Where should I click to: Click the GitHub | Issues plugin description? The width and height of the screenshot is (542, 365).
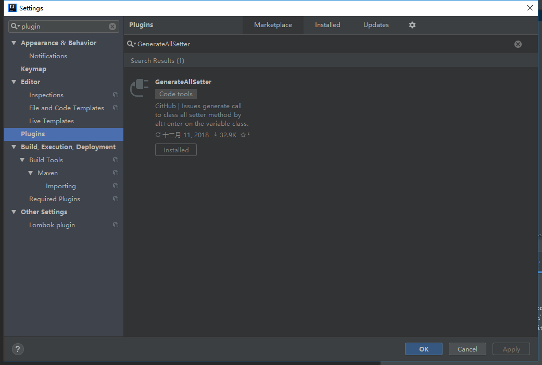(202, 114)
